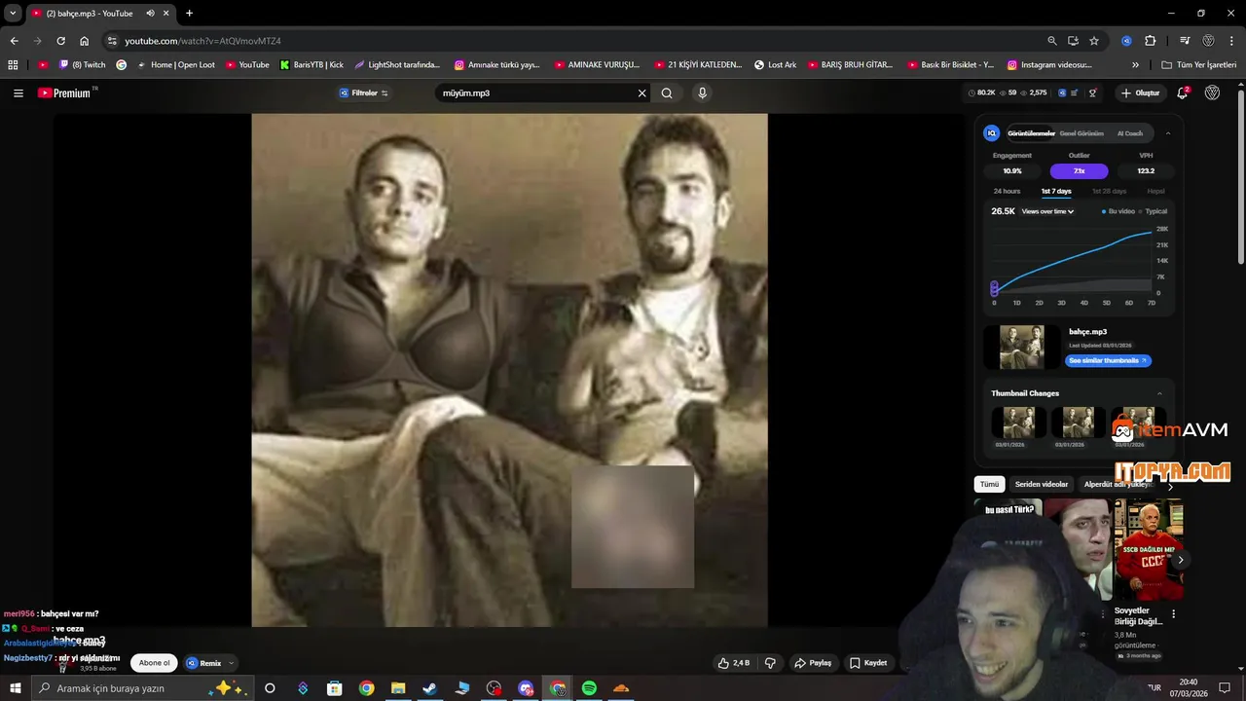Open the BarisYTB | Kick bookmark
Image resolution: width=1246 pixels, height=701 pixels.
pos(311,65)
